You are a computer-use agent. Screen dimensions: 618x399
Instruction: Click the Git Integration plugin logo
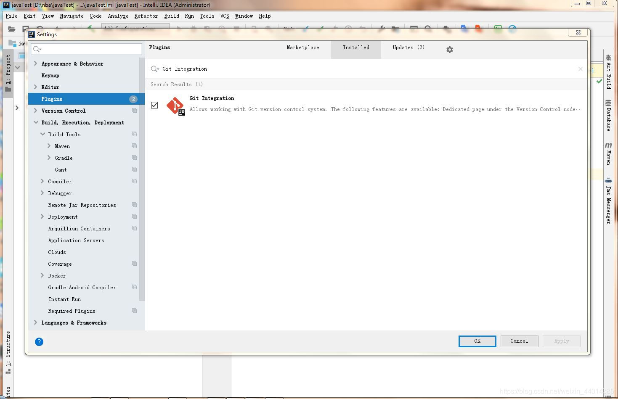[x=175, y=106]
